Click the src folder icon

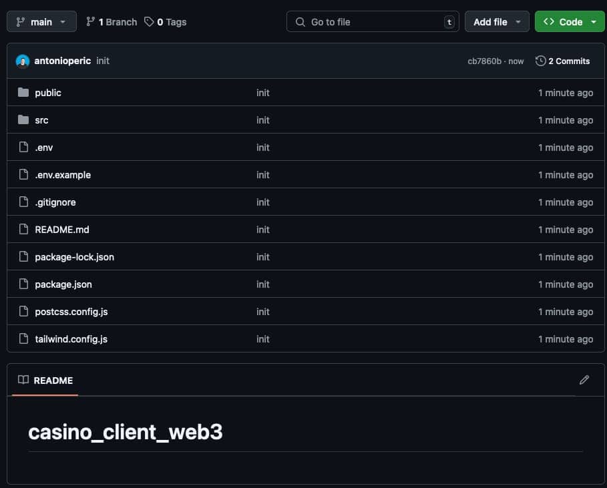[23, 120]
